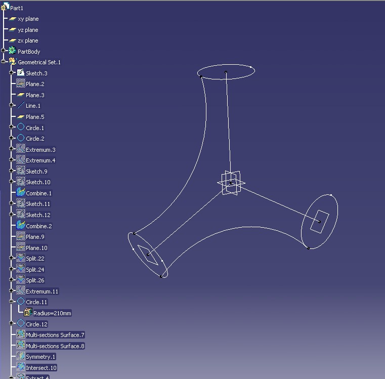Expand the Sketch.3 node

coord(11,72)
